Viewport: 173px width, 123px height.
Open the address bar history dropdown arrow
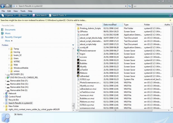pos(126,6)
